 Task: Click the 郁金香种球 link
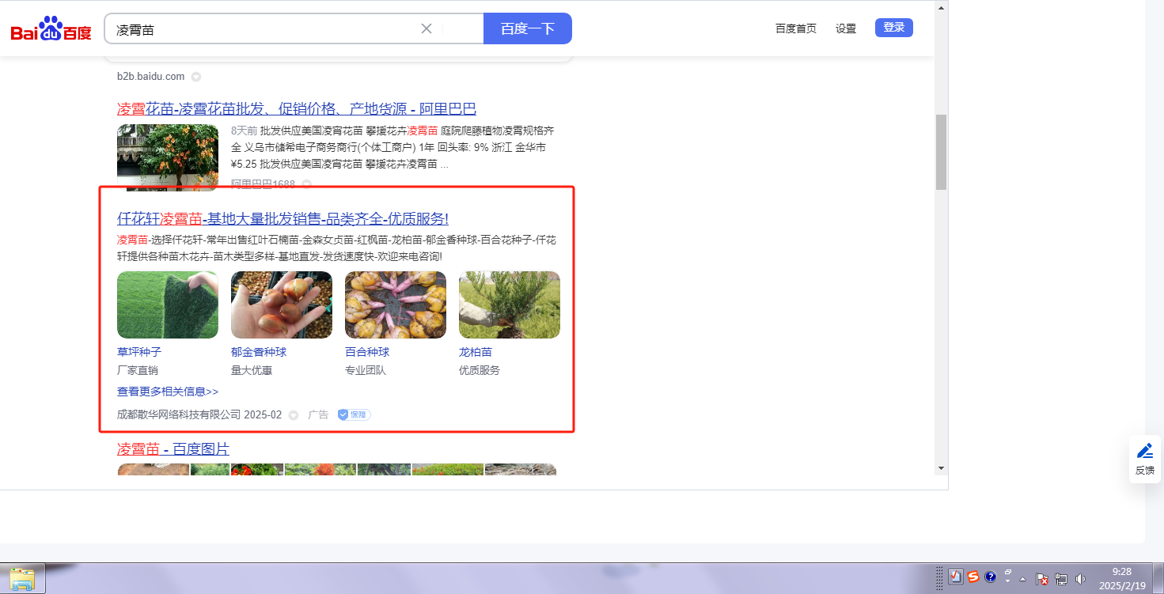click(x=259, y=352)
